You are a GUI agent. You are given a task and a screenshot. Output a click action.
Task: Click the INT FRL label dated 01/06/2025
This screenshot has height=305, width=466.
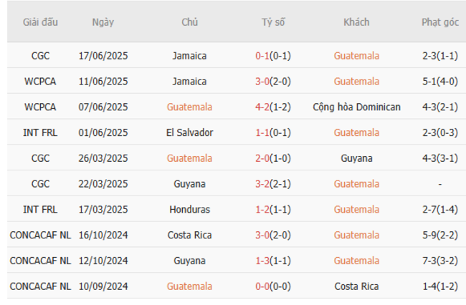click(x=40, y=132)
